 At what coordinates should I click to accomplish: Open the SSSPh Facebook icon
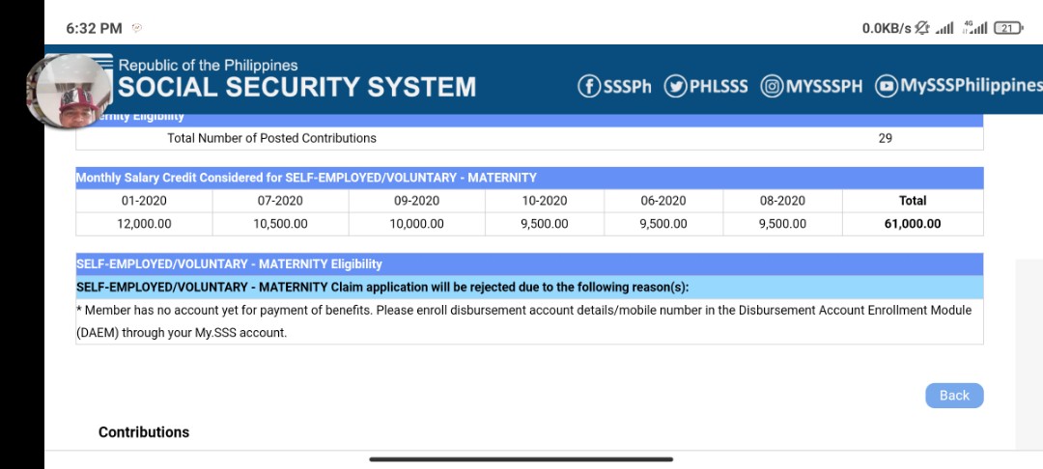589,86
